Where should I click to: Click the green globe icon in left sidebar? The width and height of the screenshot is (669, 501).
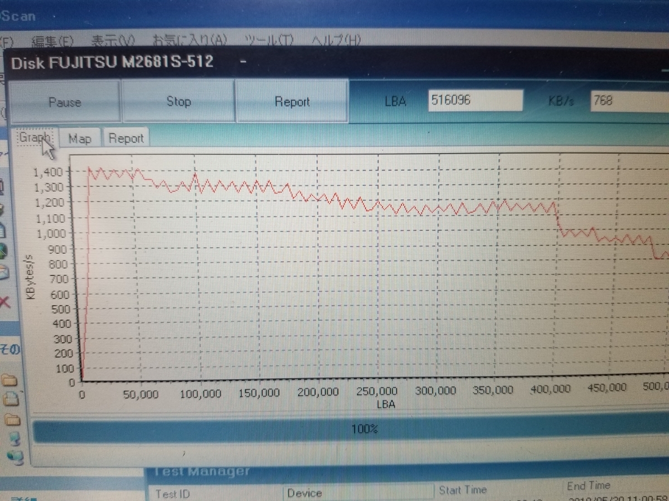4,251
